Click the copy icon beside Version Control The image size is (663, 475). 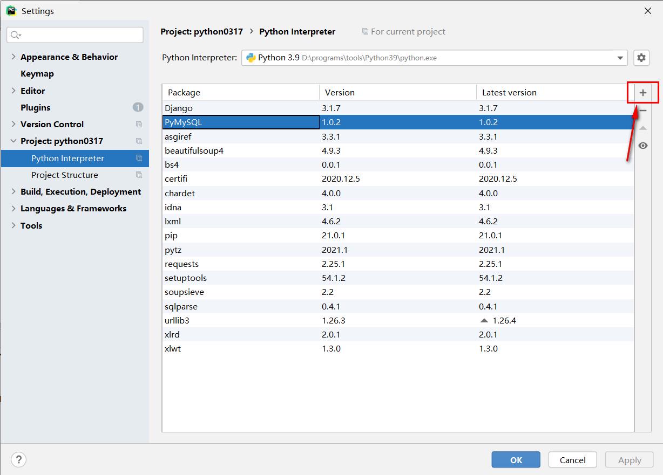coord(139,125)
